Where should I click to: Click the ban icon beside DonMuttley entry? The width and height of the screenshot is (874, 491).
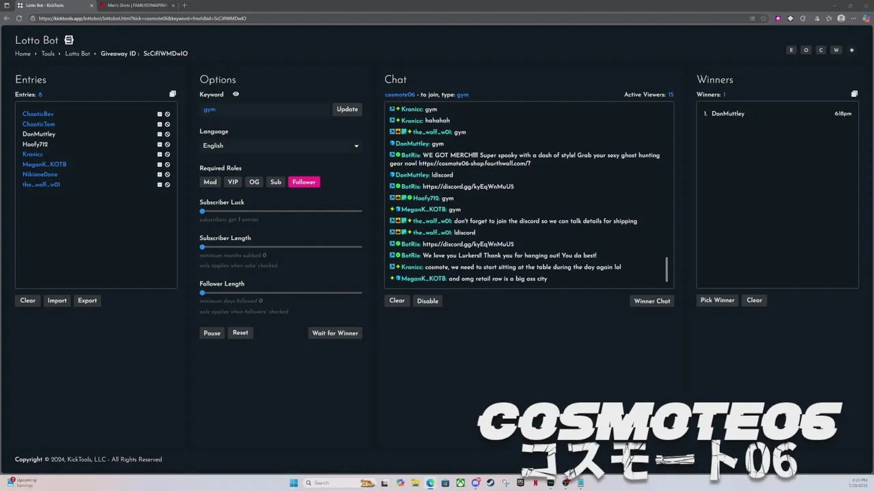click(x=167, y=134)
